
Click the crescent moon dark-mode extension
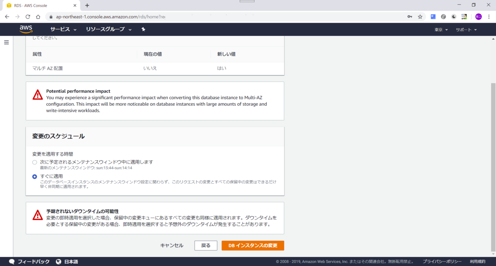click(454, 17)
